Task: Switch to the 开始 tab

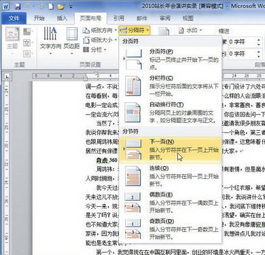Action: (39, 18)
